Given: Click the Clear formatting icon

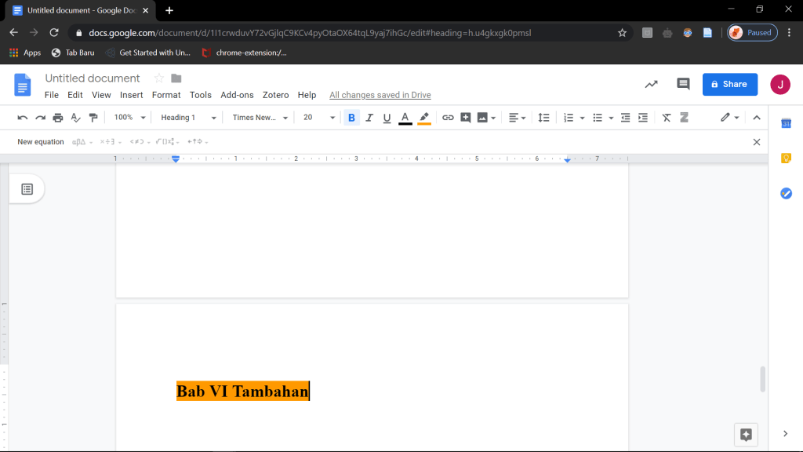Looking at the screenshot, I should (667, 118).
